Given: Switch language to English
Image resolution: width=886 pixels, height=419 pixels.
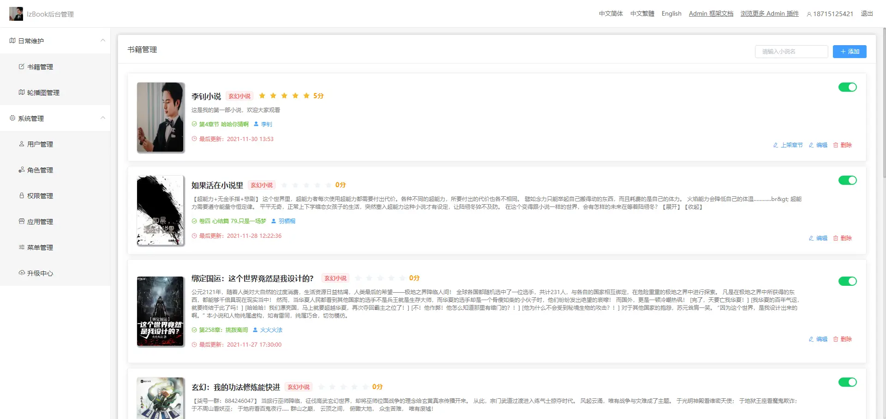Looking at the screenshot, I should (x=671, y=14).
